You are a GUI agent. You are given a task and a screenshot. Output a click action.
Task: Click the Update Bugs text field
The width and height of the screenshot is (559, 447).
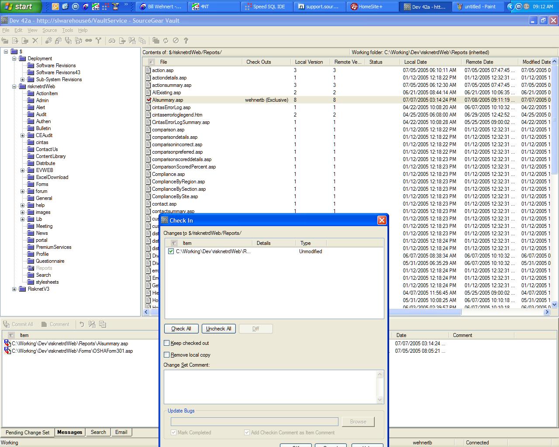[x=255, y=422]
